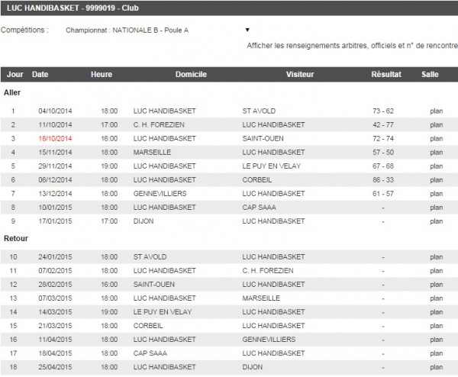Click home team LE PUY EN VELAY in row 14

(163, 312)
